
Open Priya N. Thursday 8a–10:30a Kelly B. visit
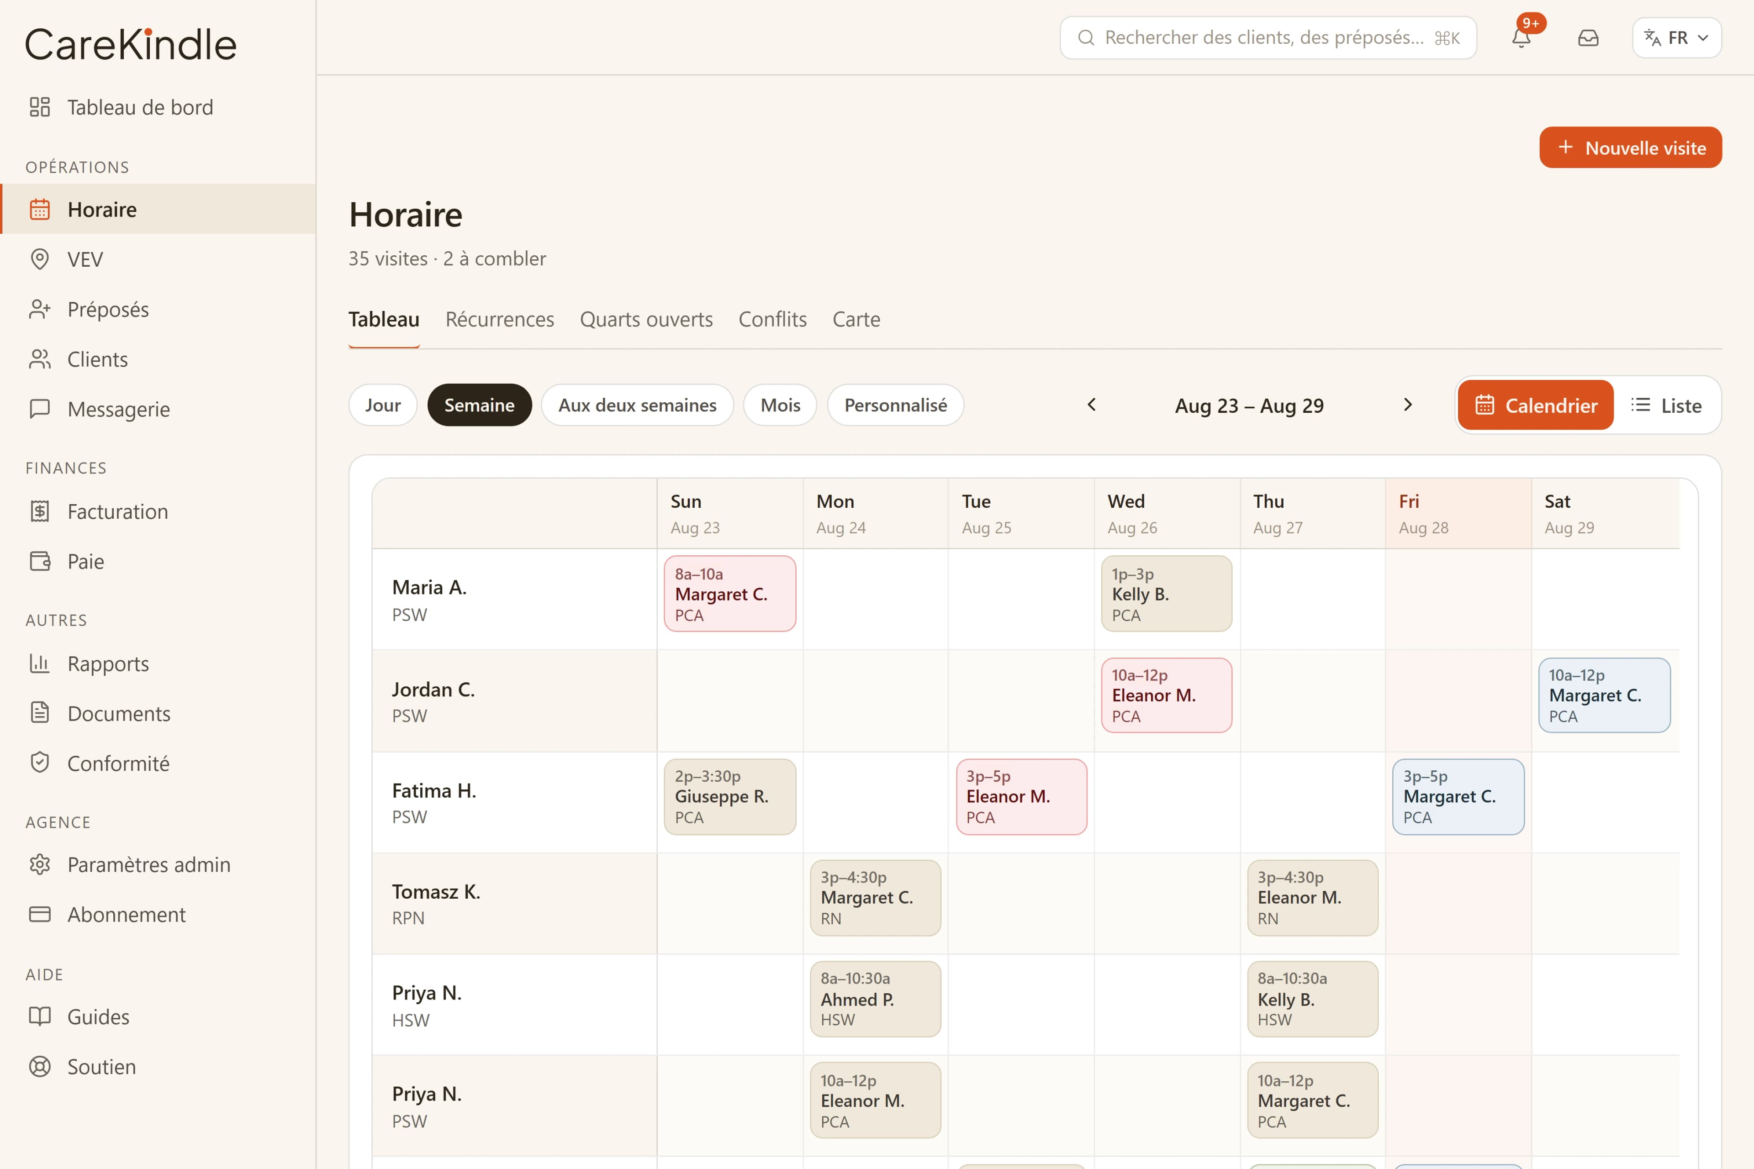pyautogui.click(x=1312, y=999)
